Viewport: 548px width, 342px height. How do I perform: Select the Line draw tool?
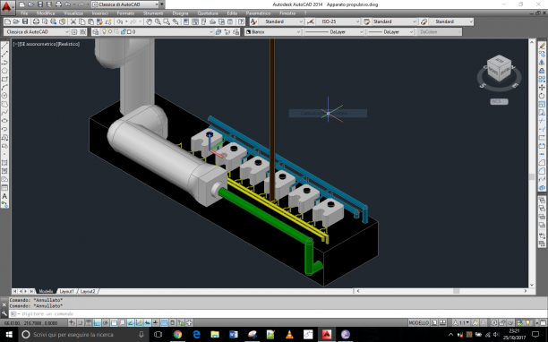[4, 46]
